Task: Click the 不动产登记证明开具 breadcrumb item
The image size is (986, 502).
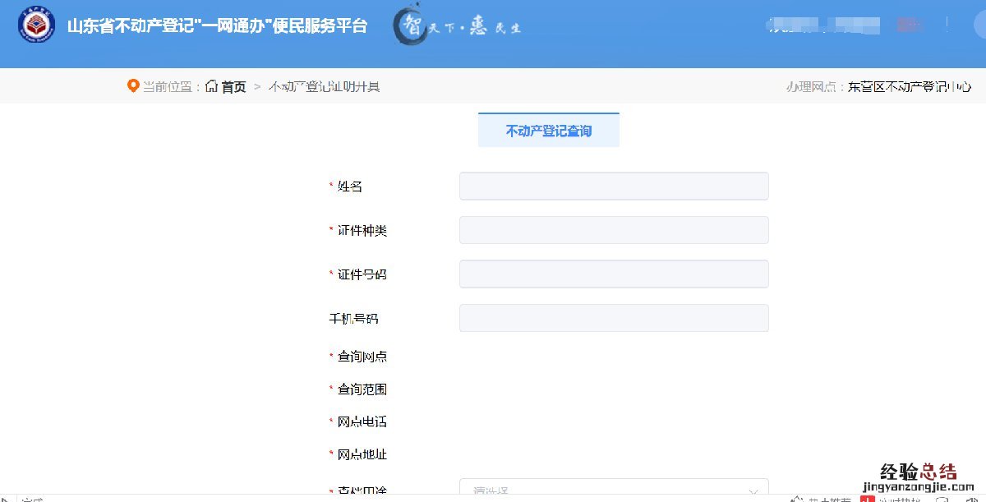Action: tap(324, 86)
